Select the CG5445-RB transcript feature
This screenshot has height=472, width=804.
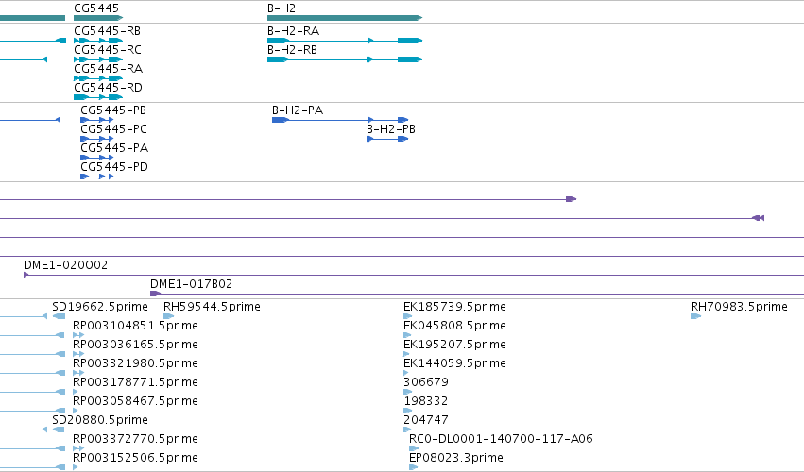98,41
